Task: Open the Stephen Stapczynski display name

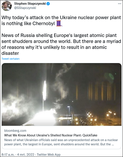Action: (30, 4)
